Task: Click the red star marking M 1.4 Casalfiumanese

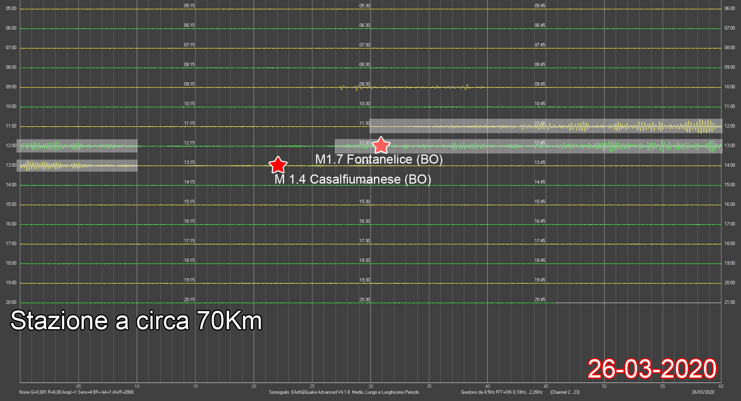Action: (278, 165)
